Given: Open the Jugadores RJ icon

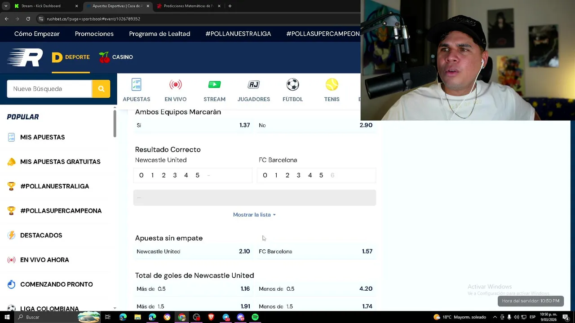Looking at the screenshot, I should [x=254, y=90].
